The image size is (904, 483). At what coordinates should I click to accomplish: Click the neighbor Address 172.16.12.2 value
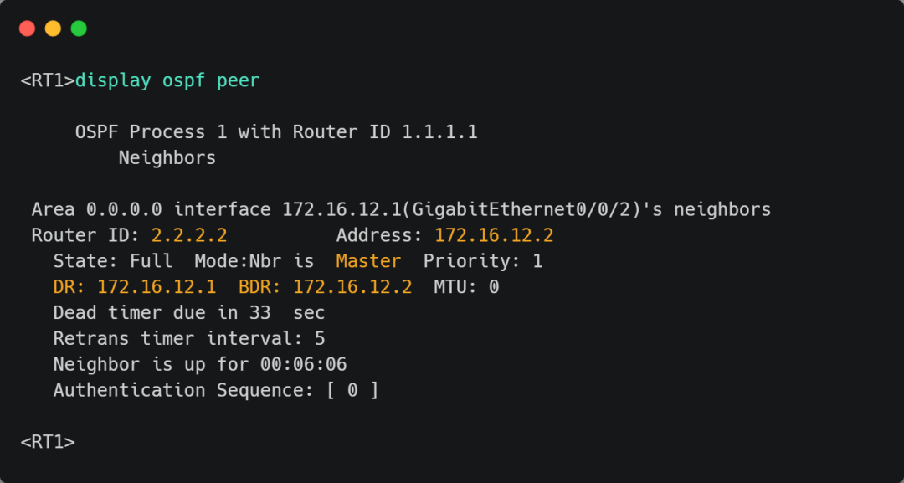click(494, 236)
